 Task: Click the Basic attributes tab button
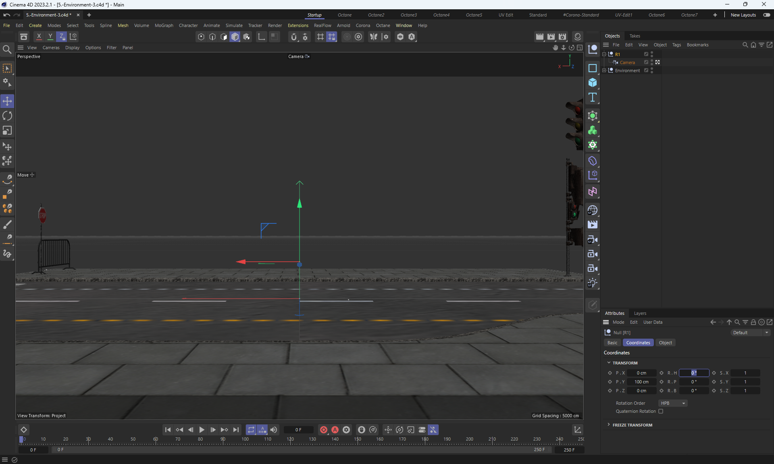coord(612,343)
